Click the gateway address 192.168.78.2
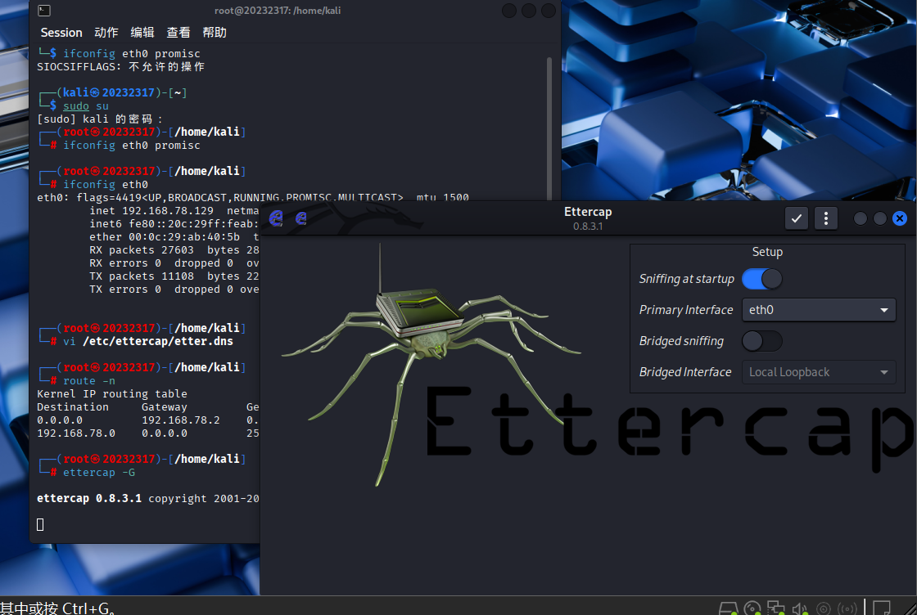Viewport: 917px width, 615px height. [x=181, y=420]
